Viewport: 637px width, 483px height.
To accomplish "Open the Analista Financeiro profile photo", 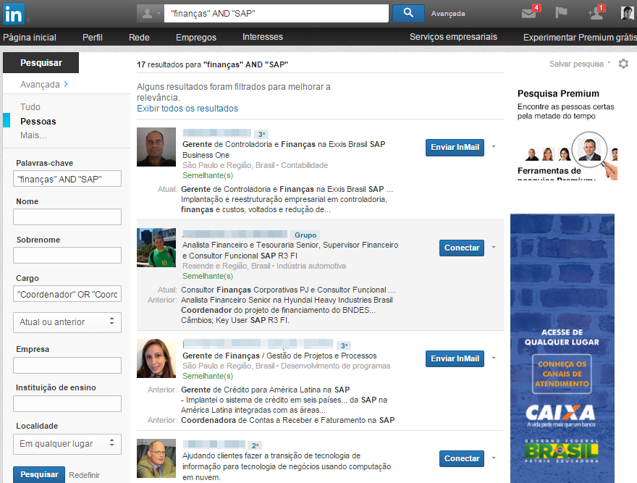I will coord(156,248).
